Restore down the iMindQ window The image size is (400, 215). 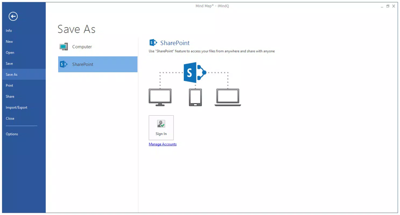pyautogui.click(x=388, y=6)
